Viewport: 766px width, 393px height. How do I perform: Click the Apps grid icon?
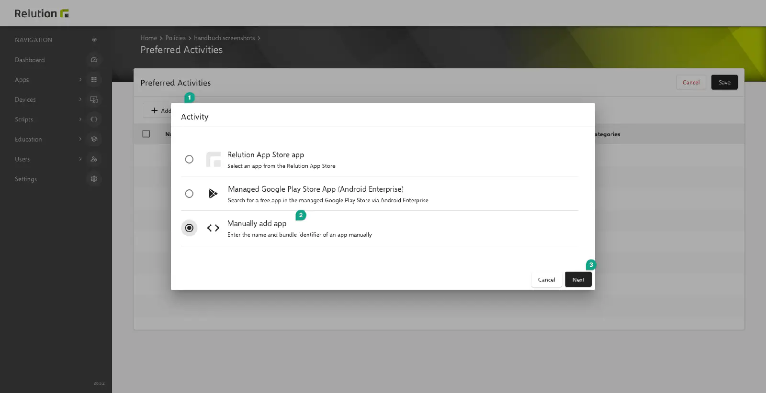(94, 79)
